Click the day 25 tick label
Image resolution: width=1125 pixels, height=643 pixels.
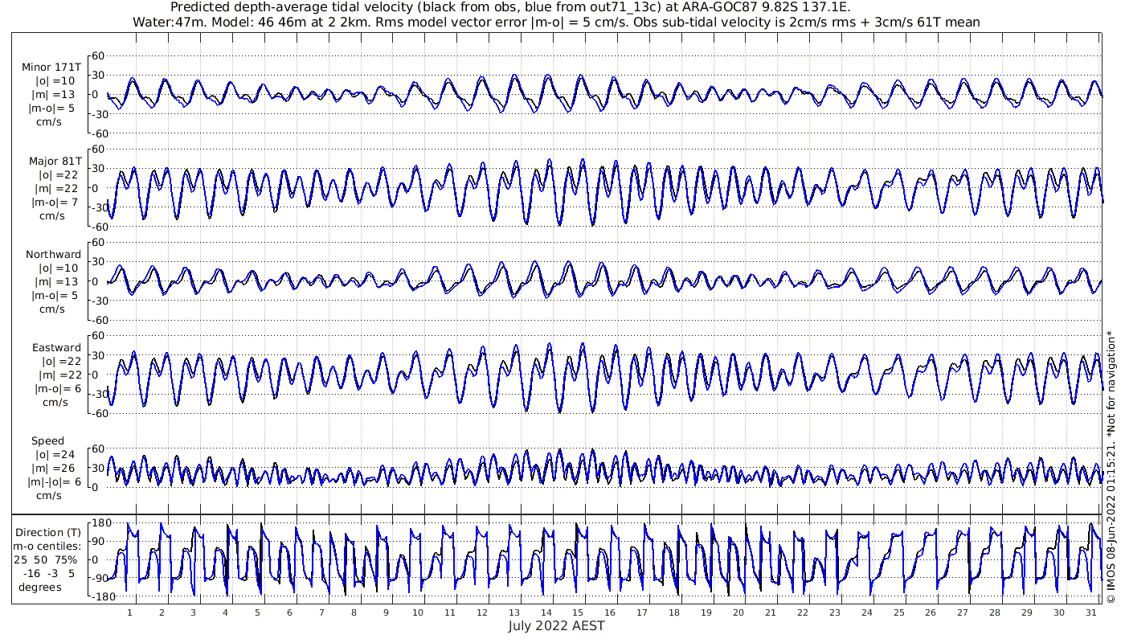point(898,612)
